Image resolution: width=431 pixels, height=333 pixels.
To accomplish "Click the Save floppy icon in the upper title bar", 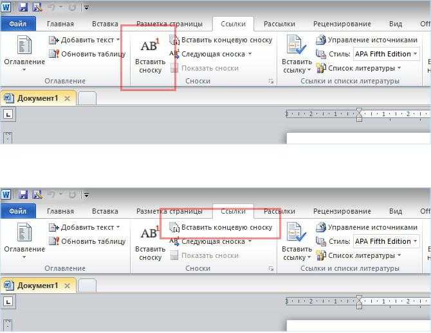I will [23, 7].
